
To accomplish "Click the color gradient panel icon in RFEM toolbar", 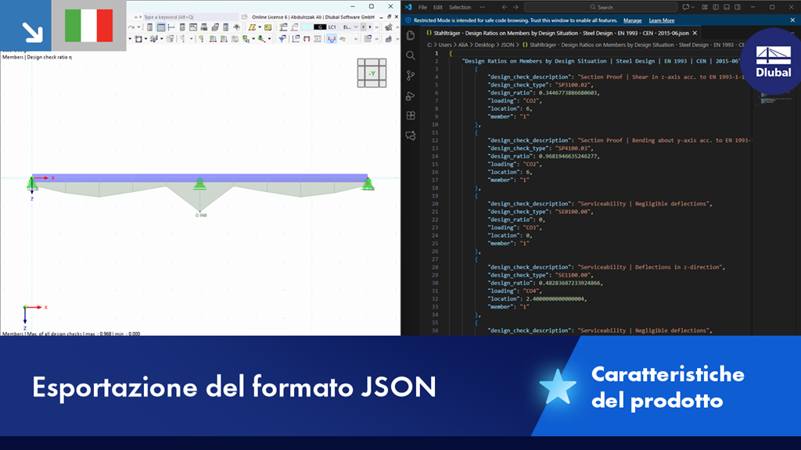I will coord(182,27).
